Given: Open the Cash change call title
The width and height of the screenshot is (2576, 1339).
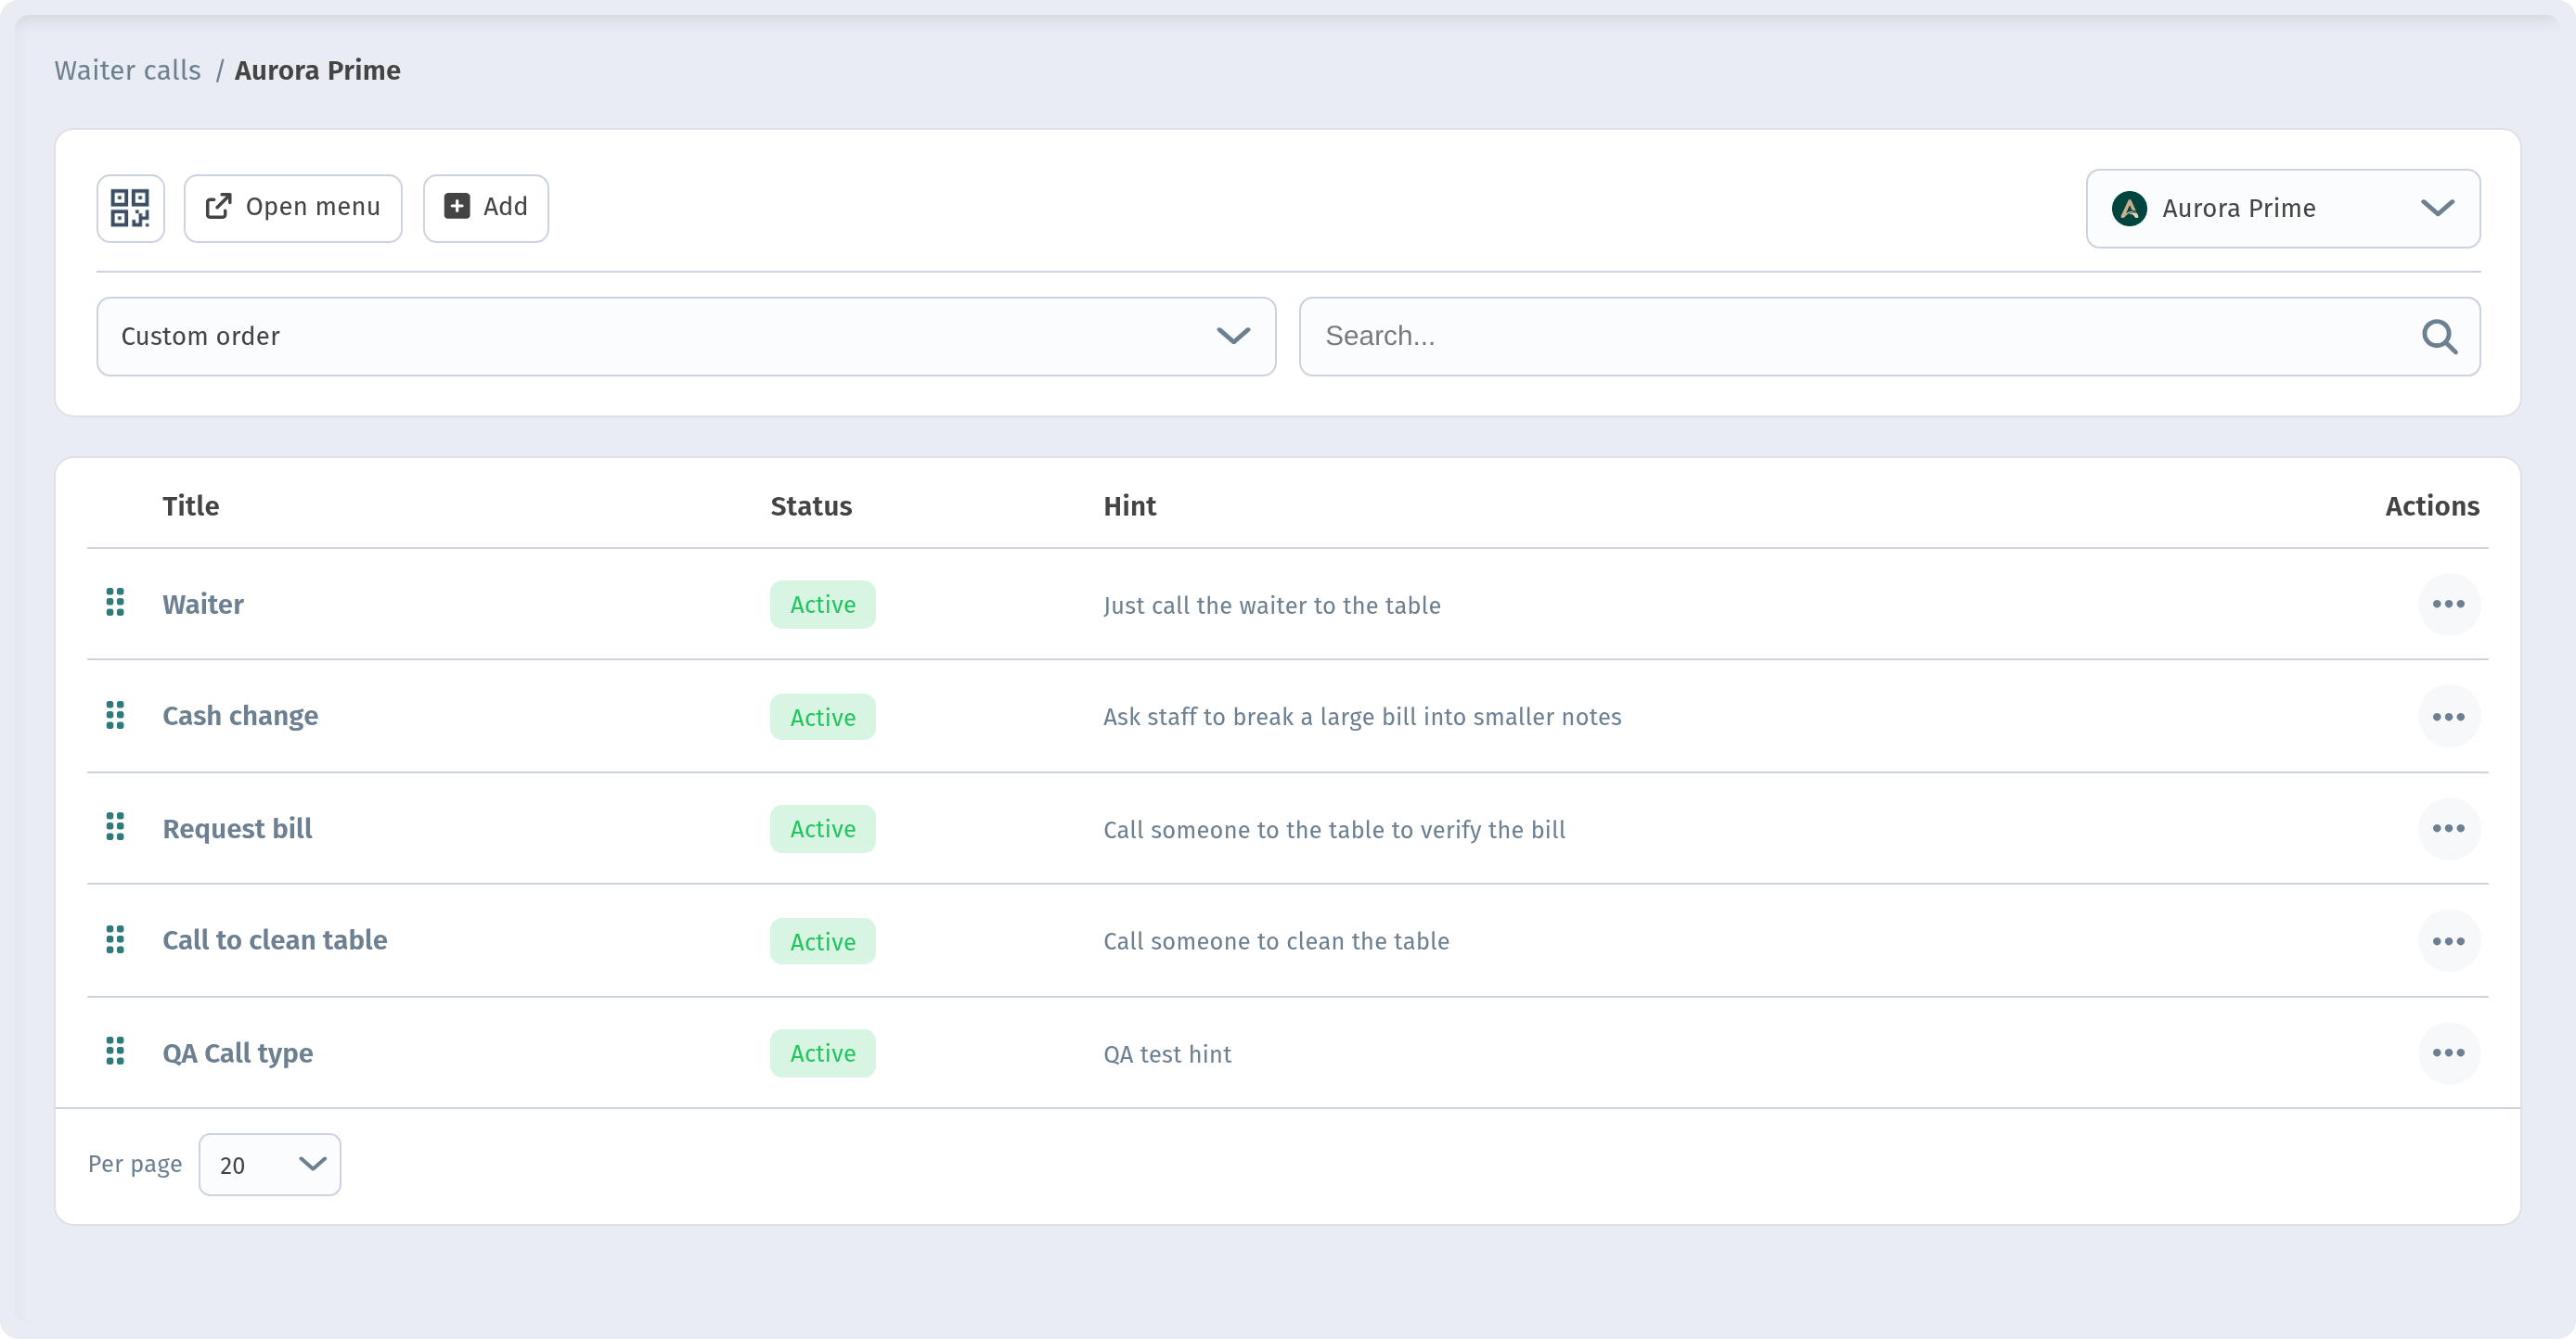Looking at the screenshot, I should point(240,717).
